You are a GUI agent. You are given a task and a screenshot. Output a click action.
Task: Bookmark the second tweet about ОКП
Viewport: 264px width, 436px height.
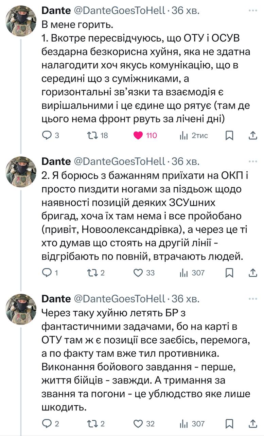[x=229, y=272]
